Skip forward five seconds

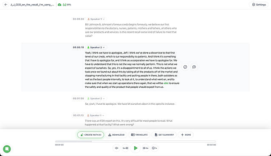146,148
